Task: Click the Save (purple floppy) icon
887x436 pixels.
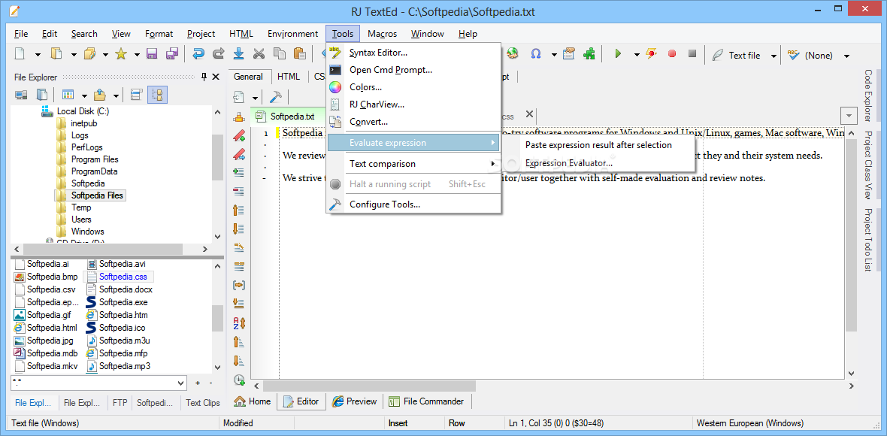Action: (x=152, y=54)
